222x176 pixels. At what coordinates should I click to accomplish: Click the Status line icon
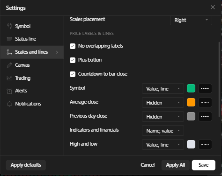tap(9, 39)
